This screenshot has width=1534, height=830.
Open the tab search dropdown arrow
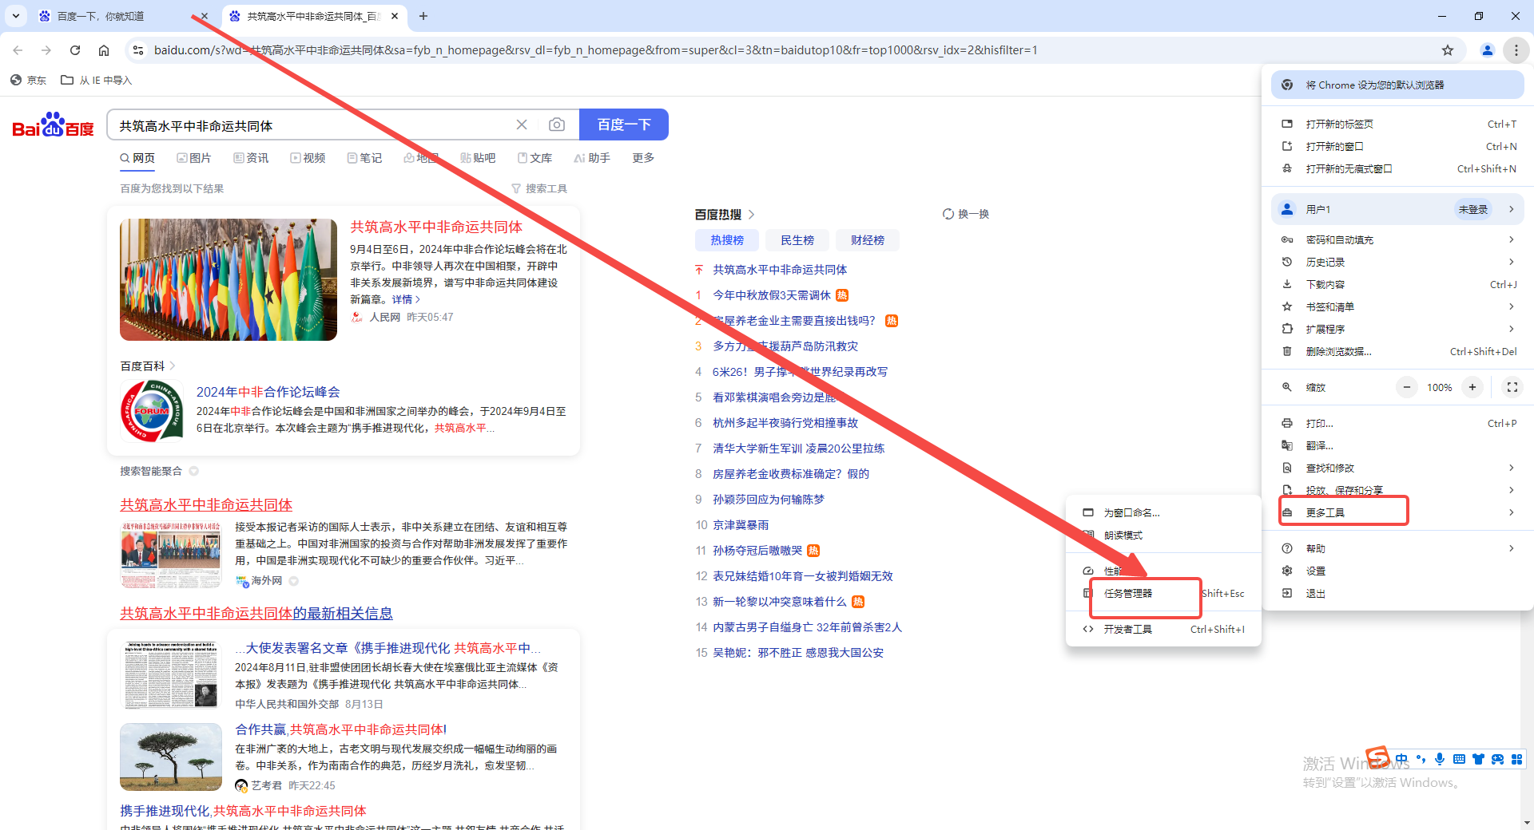(16, 16)
